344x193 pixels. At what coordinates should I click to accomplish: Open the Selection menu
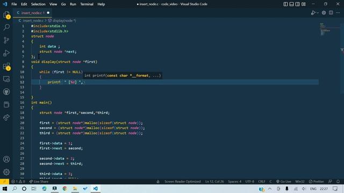pos(38,4)
